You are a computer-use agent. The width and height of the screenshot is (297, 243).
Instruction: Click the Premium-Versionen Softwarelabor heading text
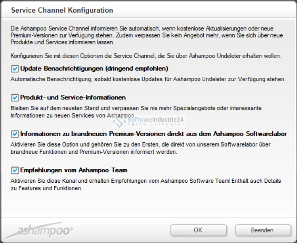pos(154,134)
